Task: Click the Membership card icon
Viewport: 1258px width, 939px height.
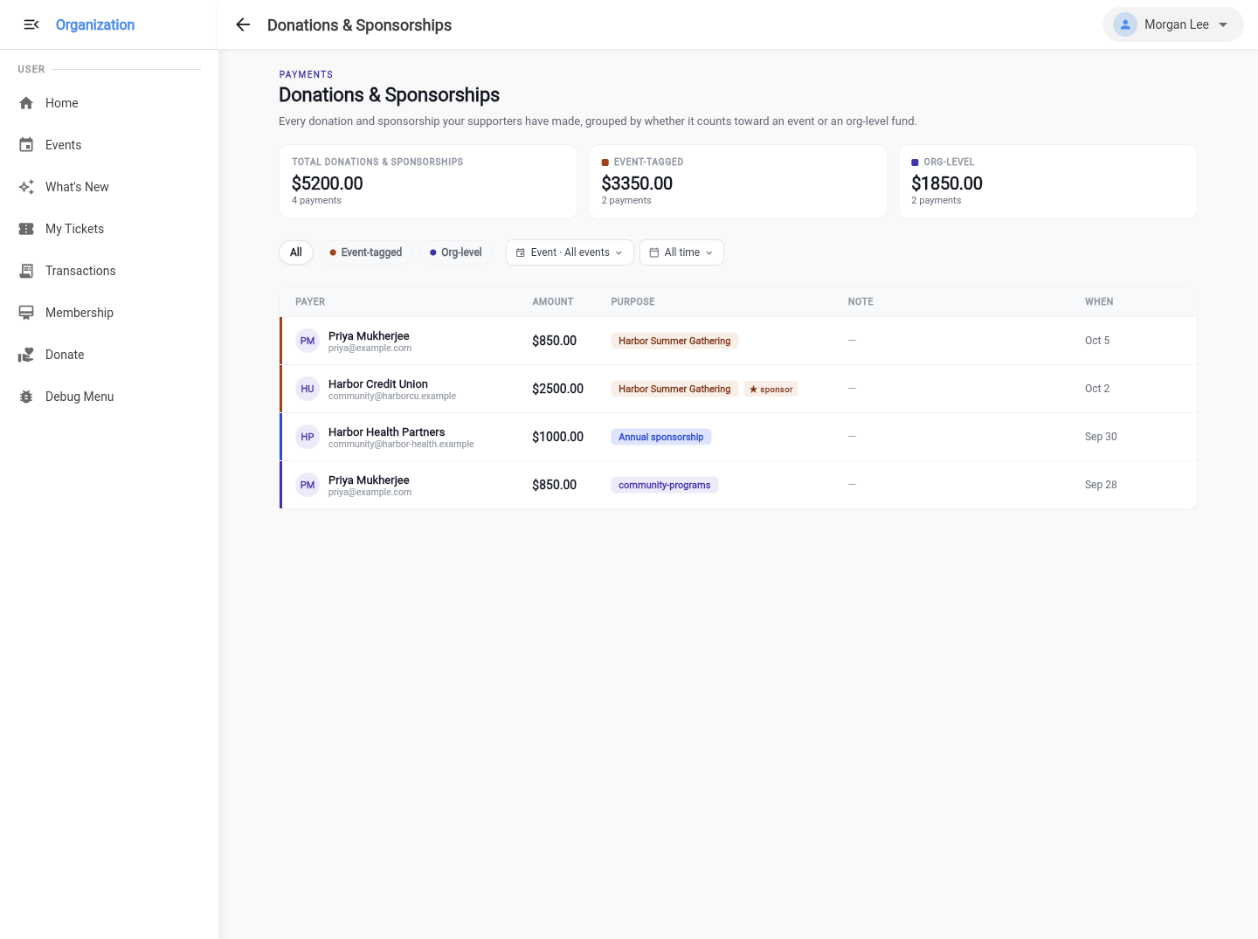Action: click(x=26, y=313)
